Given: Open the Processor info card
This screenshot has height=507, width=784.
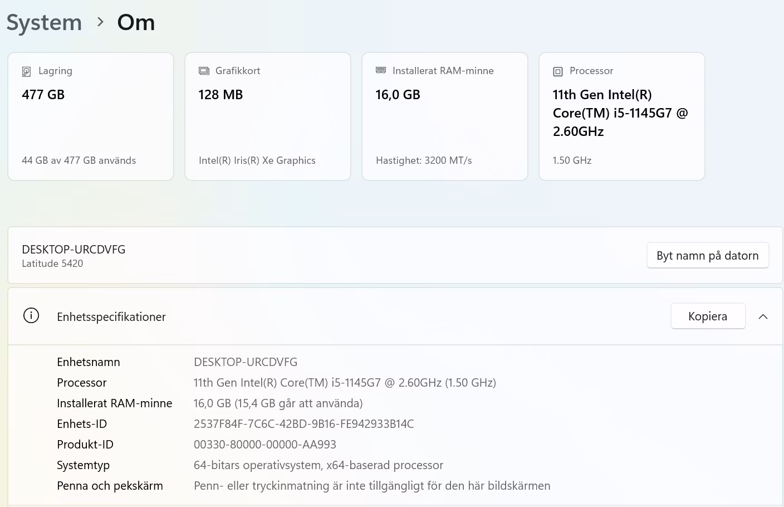Looking at the screenshot, I should 622,116.
